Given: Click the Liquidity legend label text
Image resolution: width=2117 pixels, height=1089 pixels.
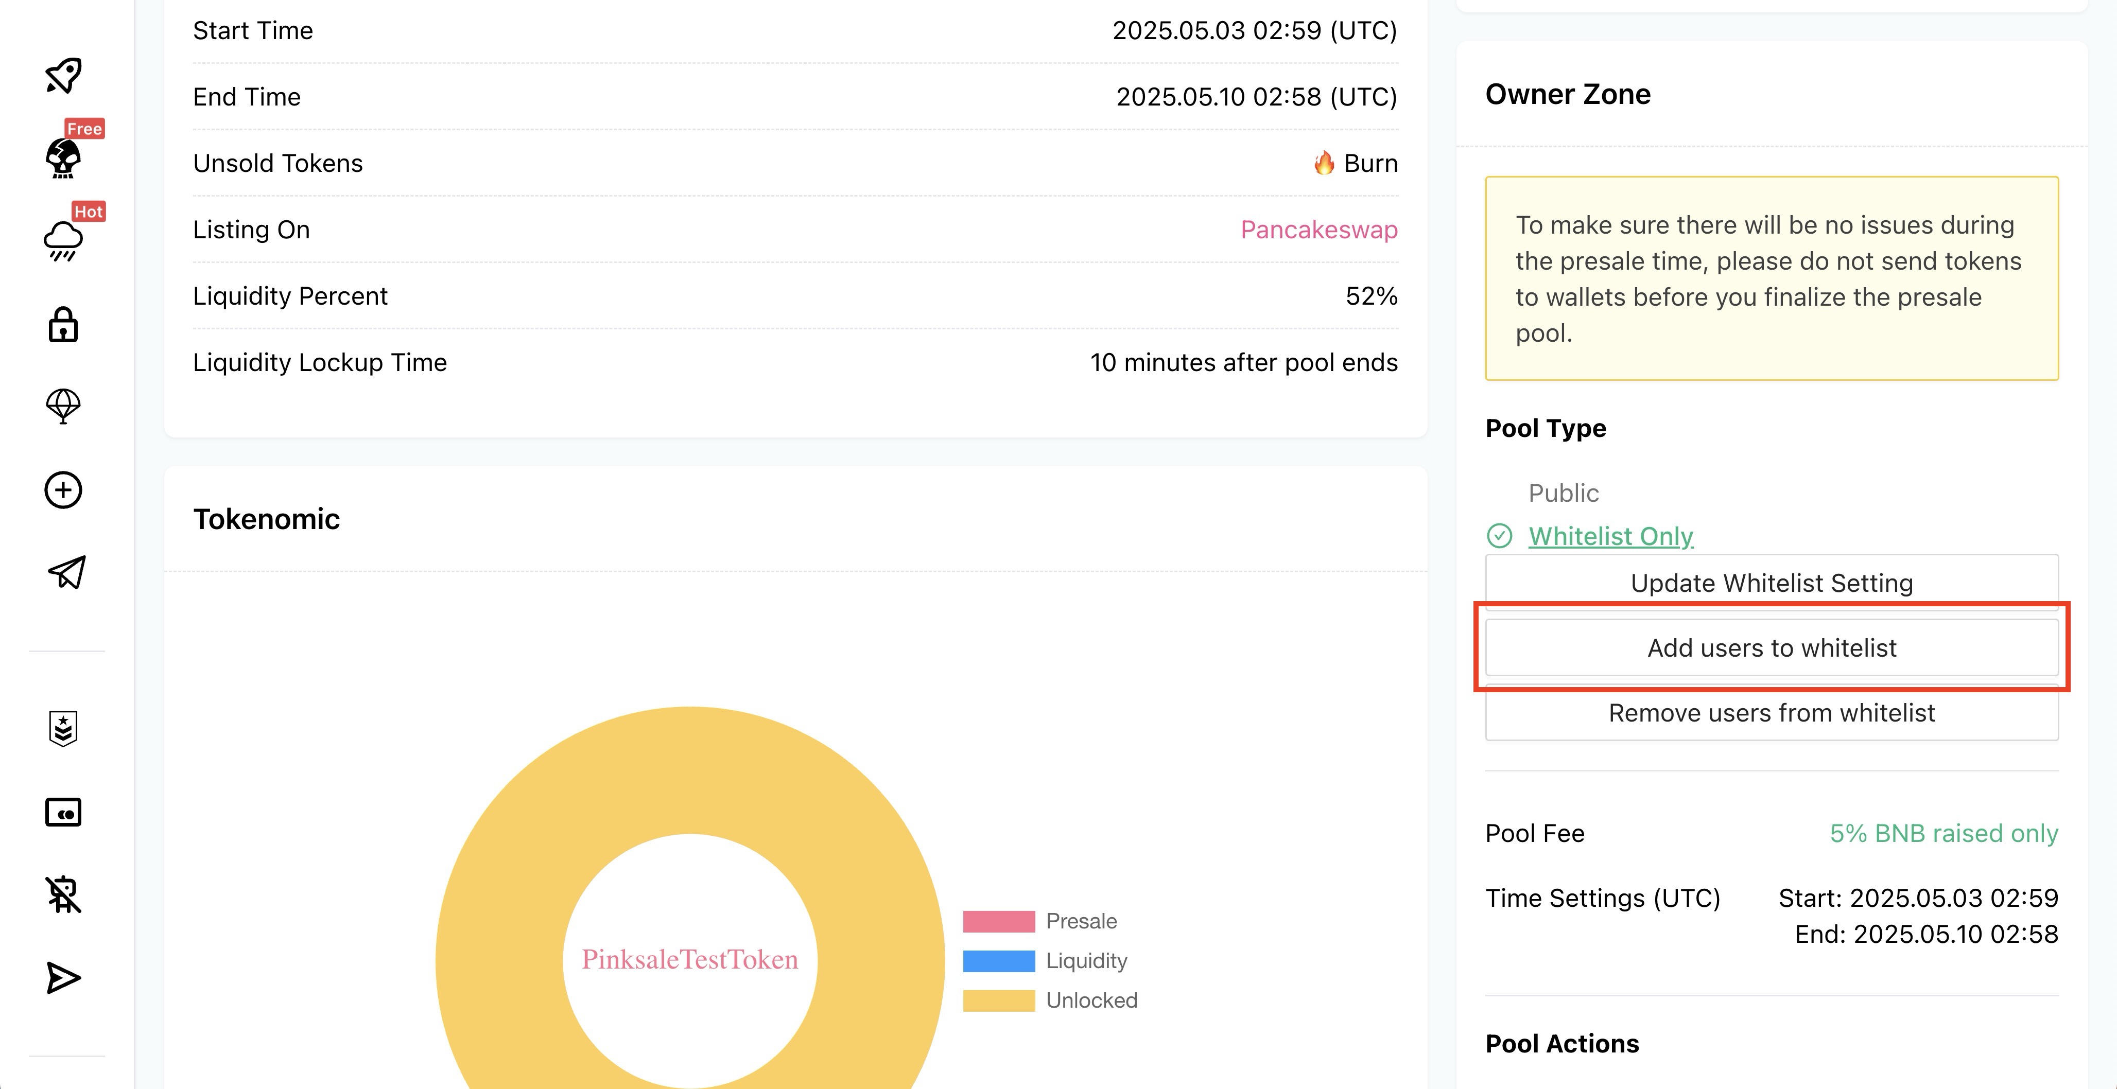Looking at the screenshot, I should coord(1086,961).
